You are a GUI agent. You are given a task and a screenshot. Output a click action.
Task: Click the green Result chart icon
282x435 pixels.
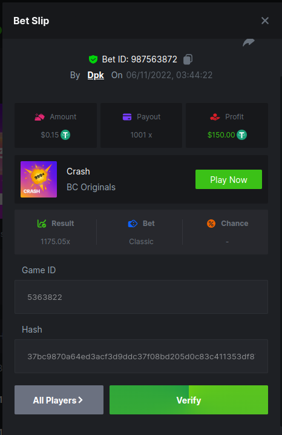pos(42,224)
